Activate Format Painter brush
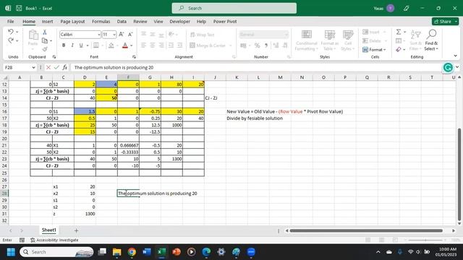This screenshot has width=463, height=260. [45, 49]
